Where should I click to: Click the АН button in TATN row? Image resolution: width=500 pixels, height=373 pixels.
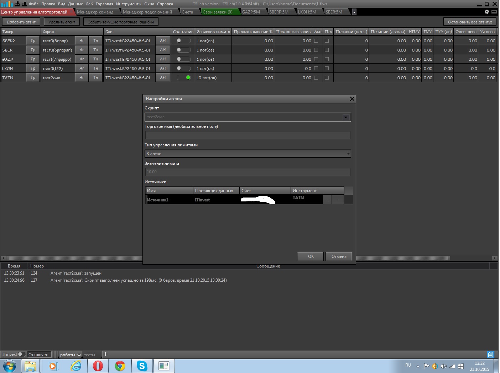click(x=163, y=78)
